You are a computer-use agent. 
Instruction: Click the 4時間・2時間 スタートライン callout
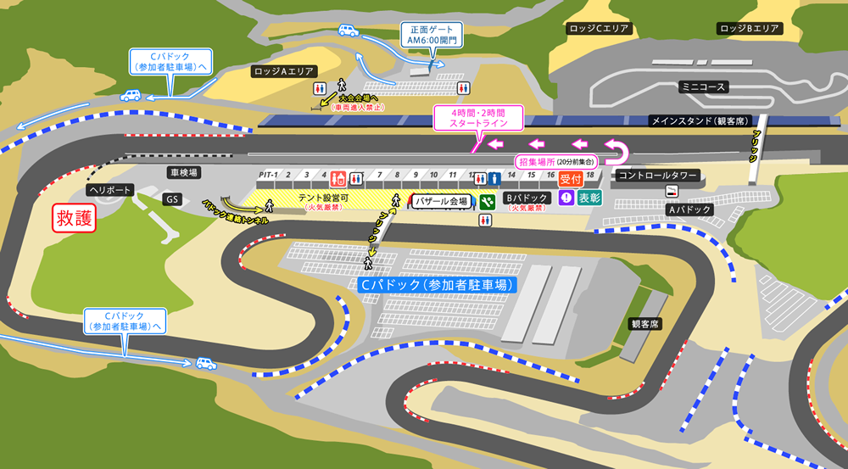tap(480, 118)
